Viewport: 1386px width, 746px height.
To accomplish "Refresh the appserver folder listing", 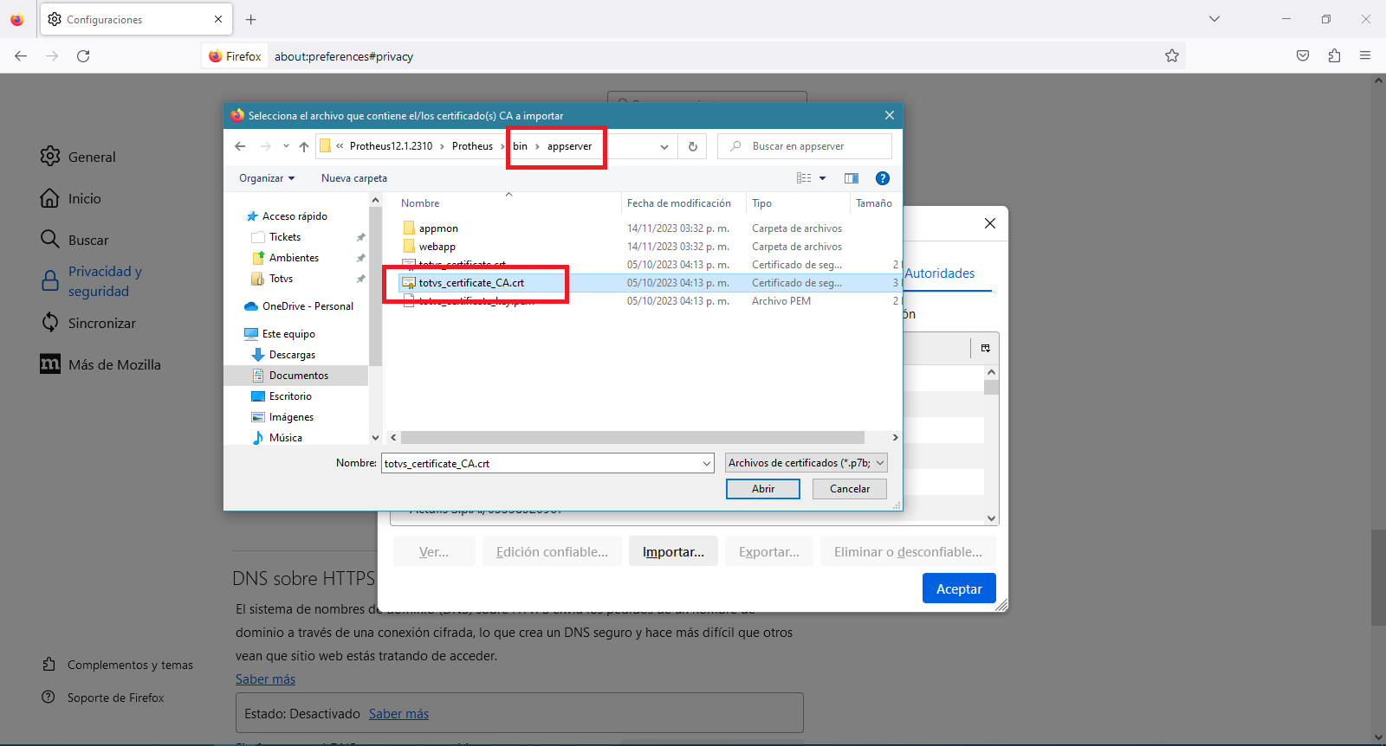I will pyautogui.click(x=693, y=146).
